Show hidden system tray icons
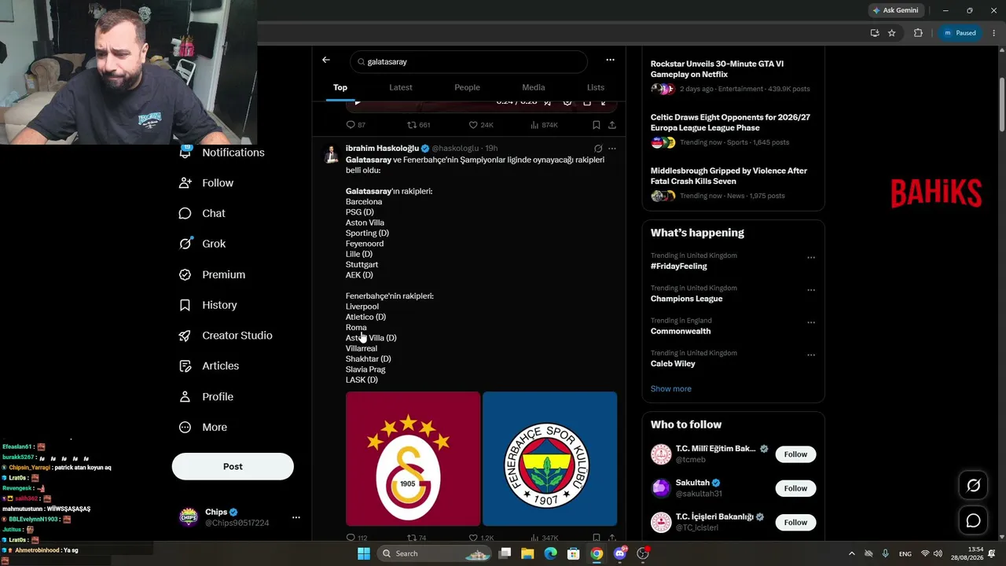1006x566 pixels. (x=851, y=553)
